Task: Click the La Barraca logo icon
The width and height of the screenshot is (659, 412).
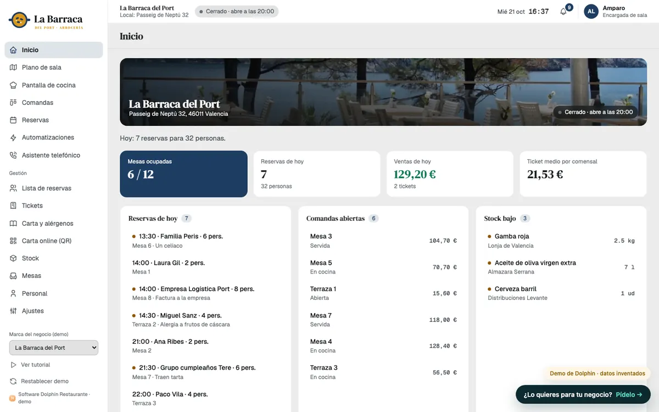Action: [x=19, y=21]
